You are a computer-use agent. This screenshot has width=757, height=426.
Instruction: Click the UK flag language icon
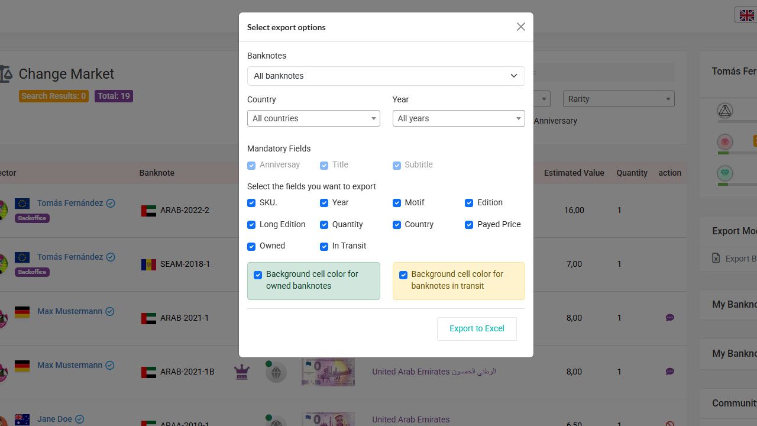pos(747,15)
